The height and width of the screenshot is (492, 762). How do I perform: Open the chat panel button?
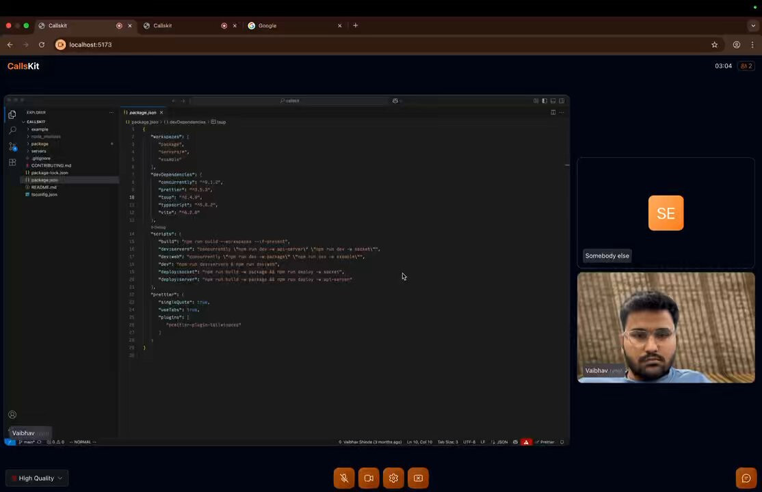[746, 478]
